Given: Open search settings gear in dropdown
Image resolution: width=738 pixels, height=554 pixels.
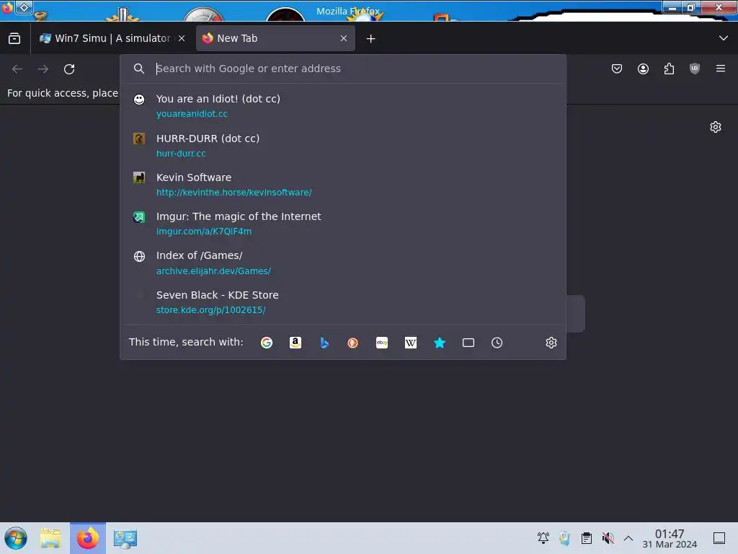Looking at the screenshot, I should [x=551, y=343].
